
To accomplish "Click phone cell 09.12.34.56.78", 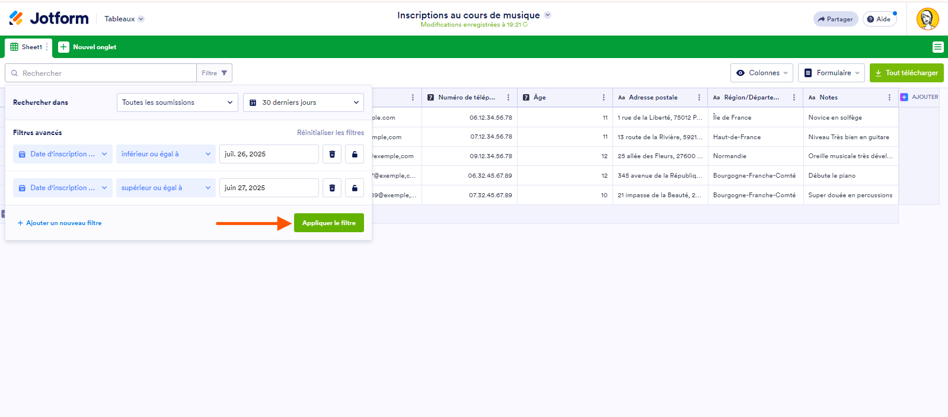I will pyautogui.click(x=470, y=156).
